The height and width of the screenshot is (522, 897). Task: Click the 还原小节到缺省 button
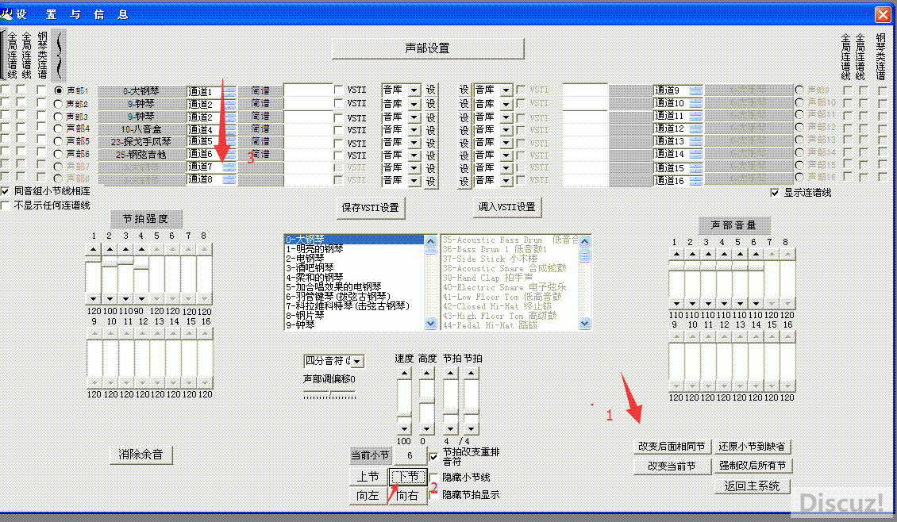coord(753,446)
